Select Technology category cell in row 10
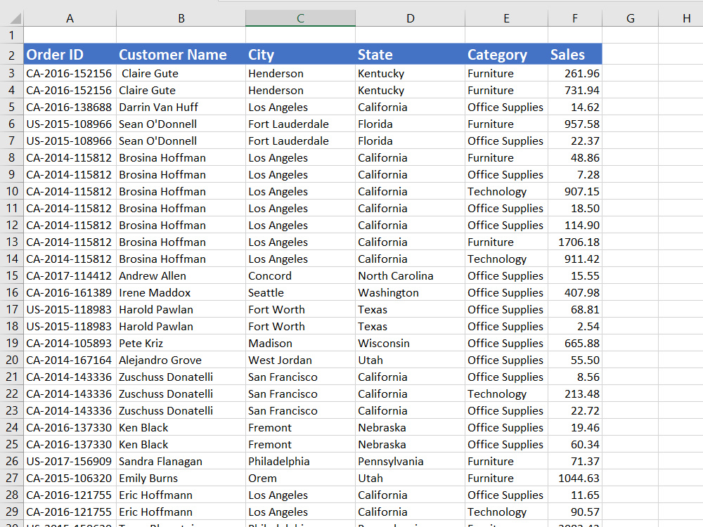The width and height of the screenshot is (703, 527). pos(507,192)
